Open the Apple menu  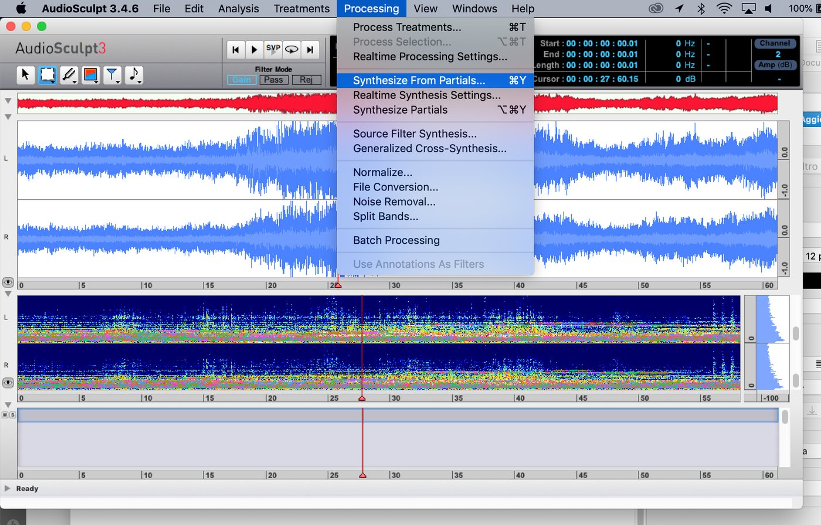point(21,8)
